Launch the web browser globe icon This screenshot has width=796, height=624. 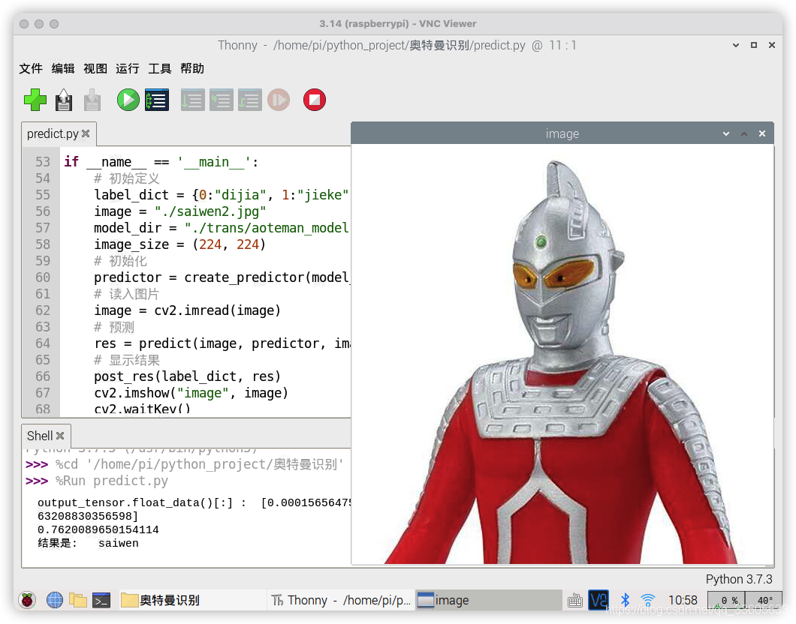point(55,600)
